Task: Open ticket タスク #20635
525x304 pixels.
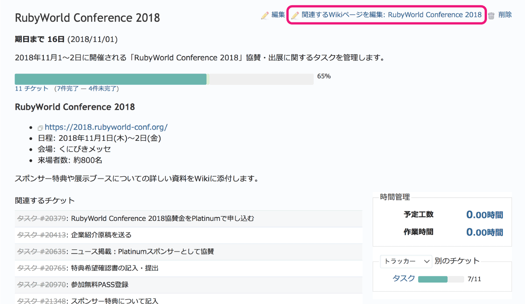Action: tap(42, 252)
